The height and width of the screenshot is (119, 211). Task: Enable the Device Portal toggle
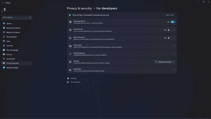tap(170, 30)
